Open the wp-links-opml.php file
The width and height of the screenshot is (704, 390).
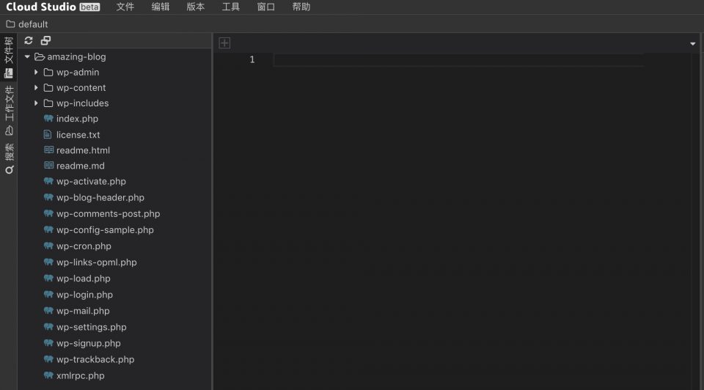(x=97, y=262)
